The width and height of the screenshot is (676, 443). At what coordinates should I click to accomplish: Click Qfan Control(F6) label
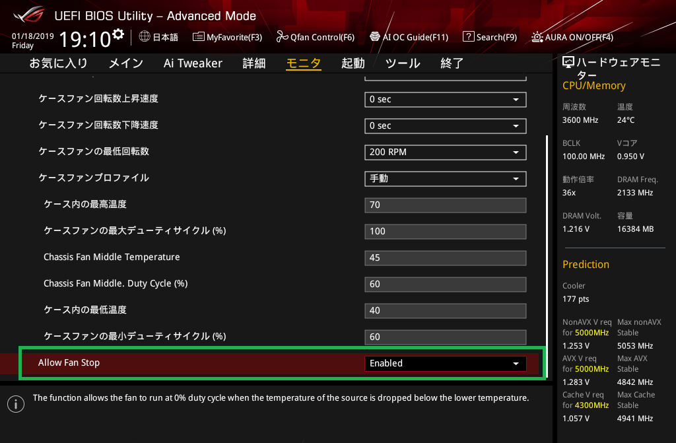pyautogui.click(x=322, y=37)
